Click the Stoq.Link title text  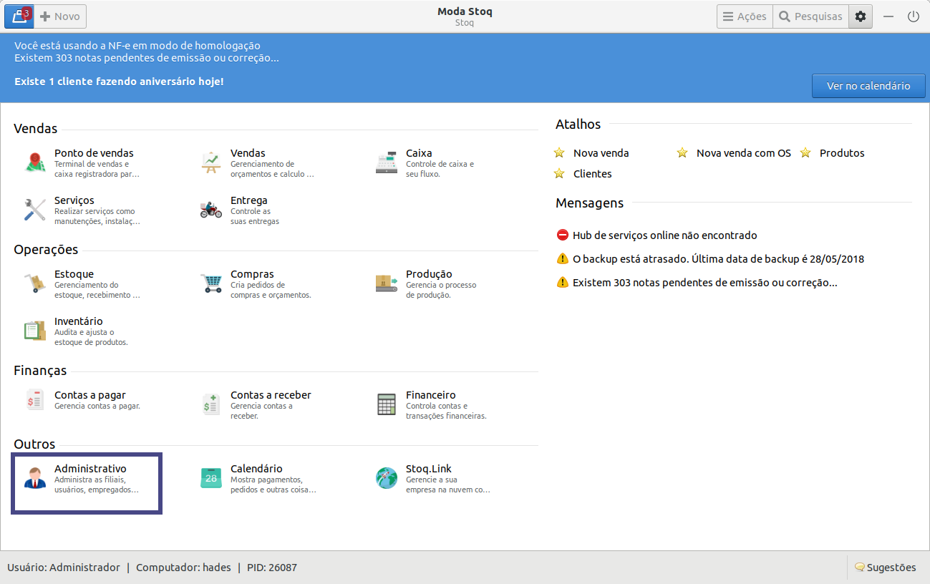tap(429, 469)
